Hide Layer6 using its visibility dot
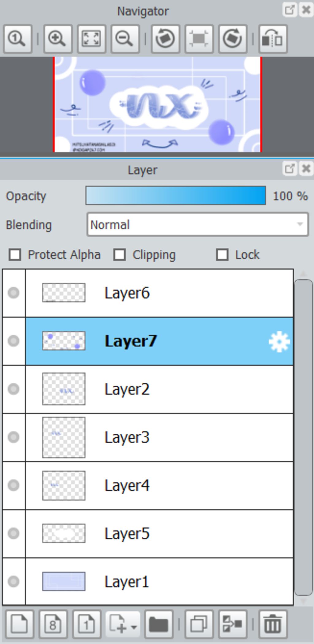 [x=13, y=293]
